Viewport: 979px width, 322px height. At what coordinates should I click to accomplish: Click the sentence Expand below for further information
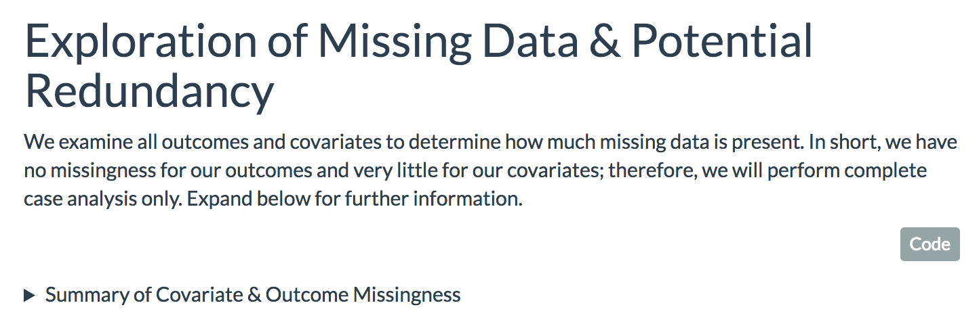[355, 201]
